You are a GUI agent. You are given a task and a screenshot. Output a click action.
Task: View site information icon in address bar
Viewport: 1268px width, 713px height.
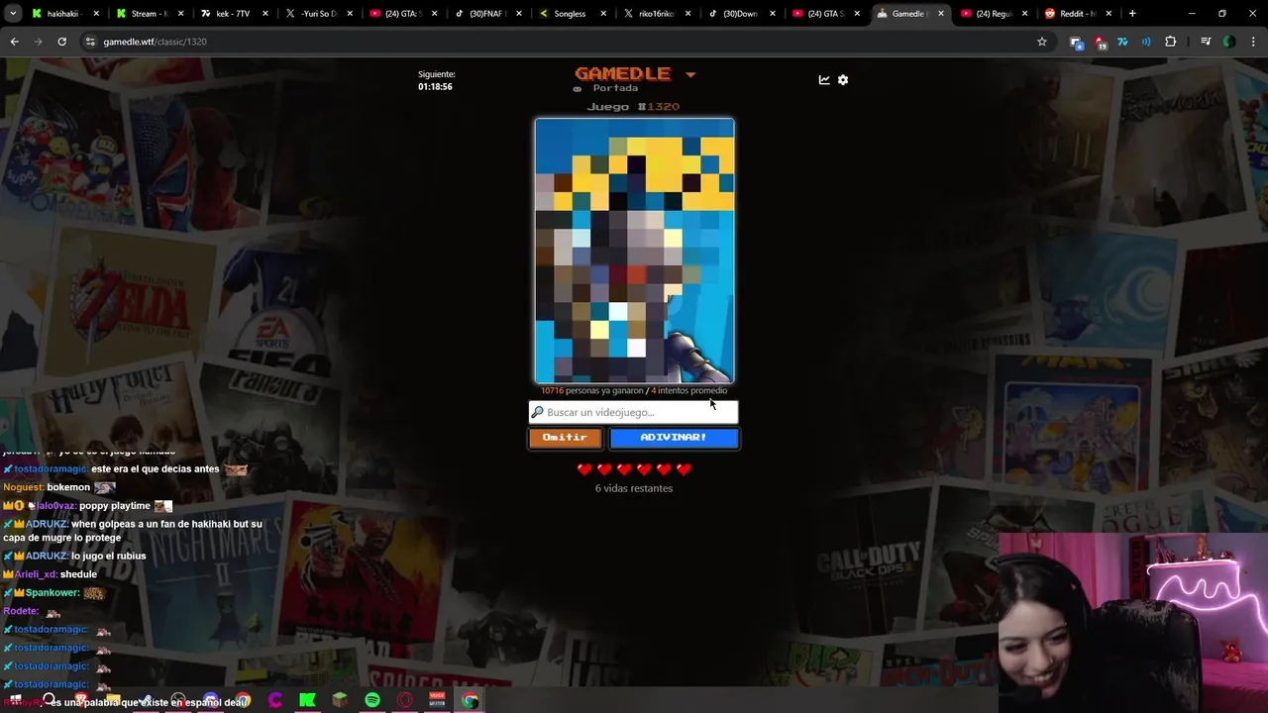pos(90,42)
